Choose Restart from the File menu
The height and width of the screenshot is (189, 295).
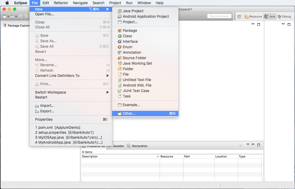tap(71, 97)
